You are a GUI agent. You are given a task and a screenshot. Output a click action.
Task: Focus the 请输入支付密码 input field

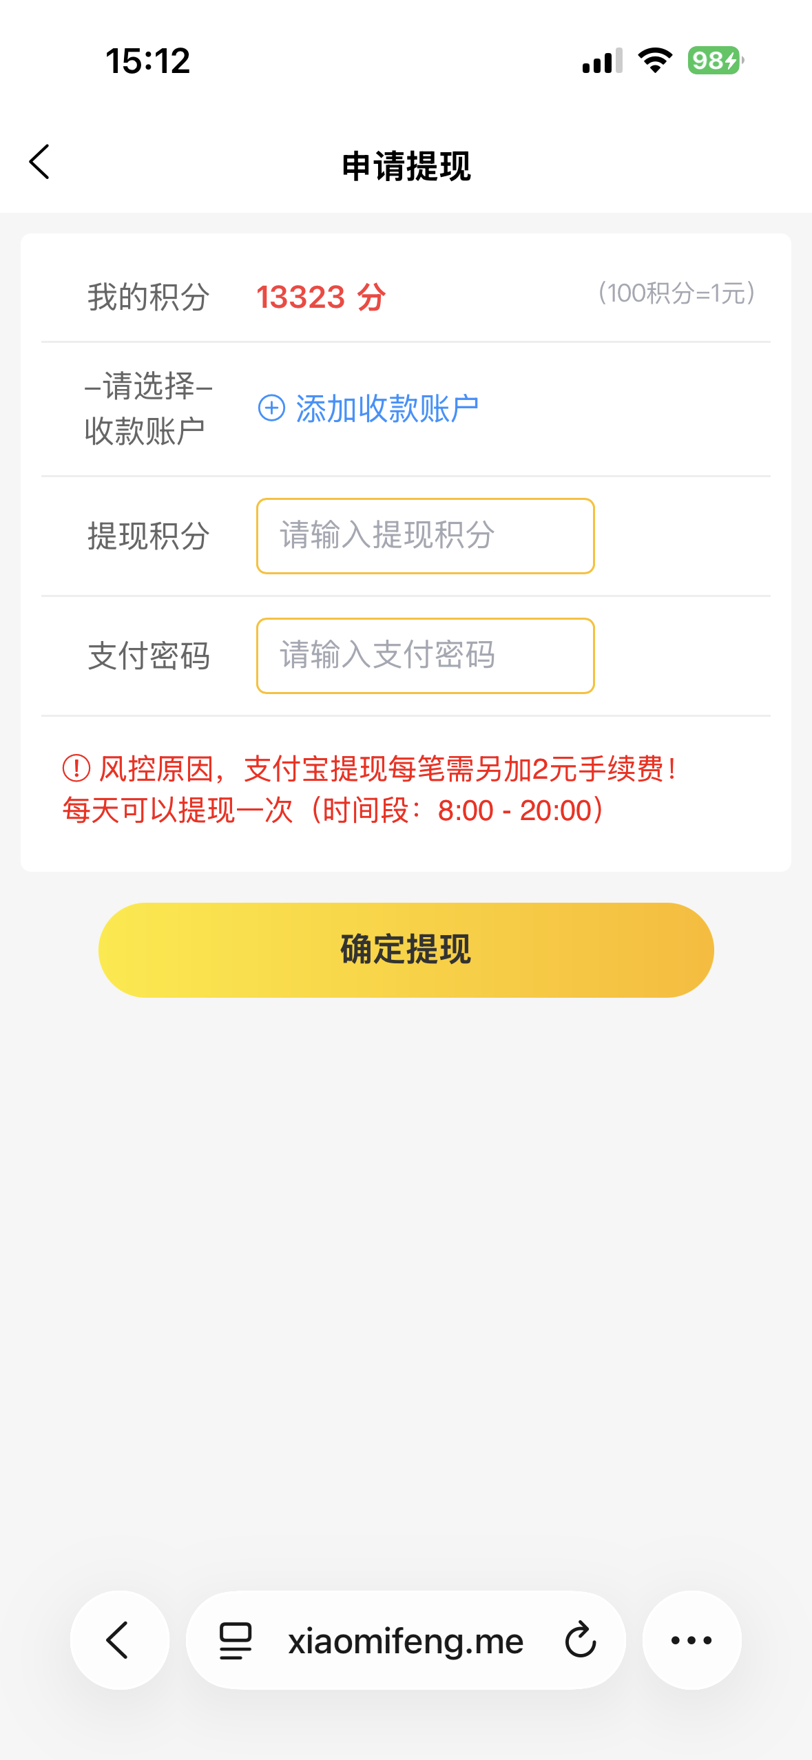(425, 656)
